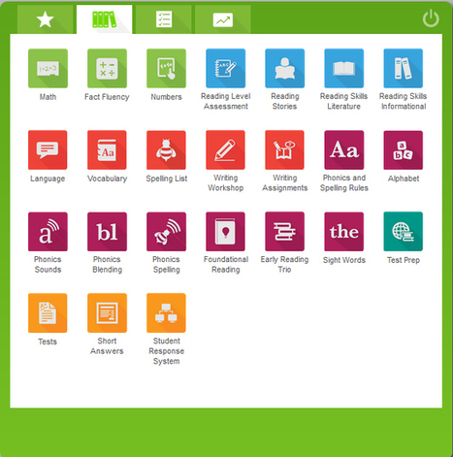Select the Numbers tile
Screen dimensions: 453x457
click(166, 68)
